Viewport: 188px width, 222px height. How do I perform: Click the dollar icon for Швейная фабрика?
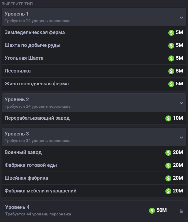(168, 178)
